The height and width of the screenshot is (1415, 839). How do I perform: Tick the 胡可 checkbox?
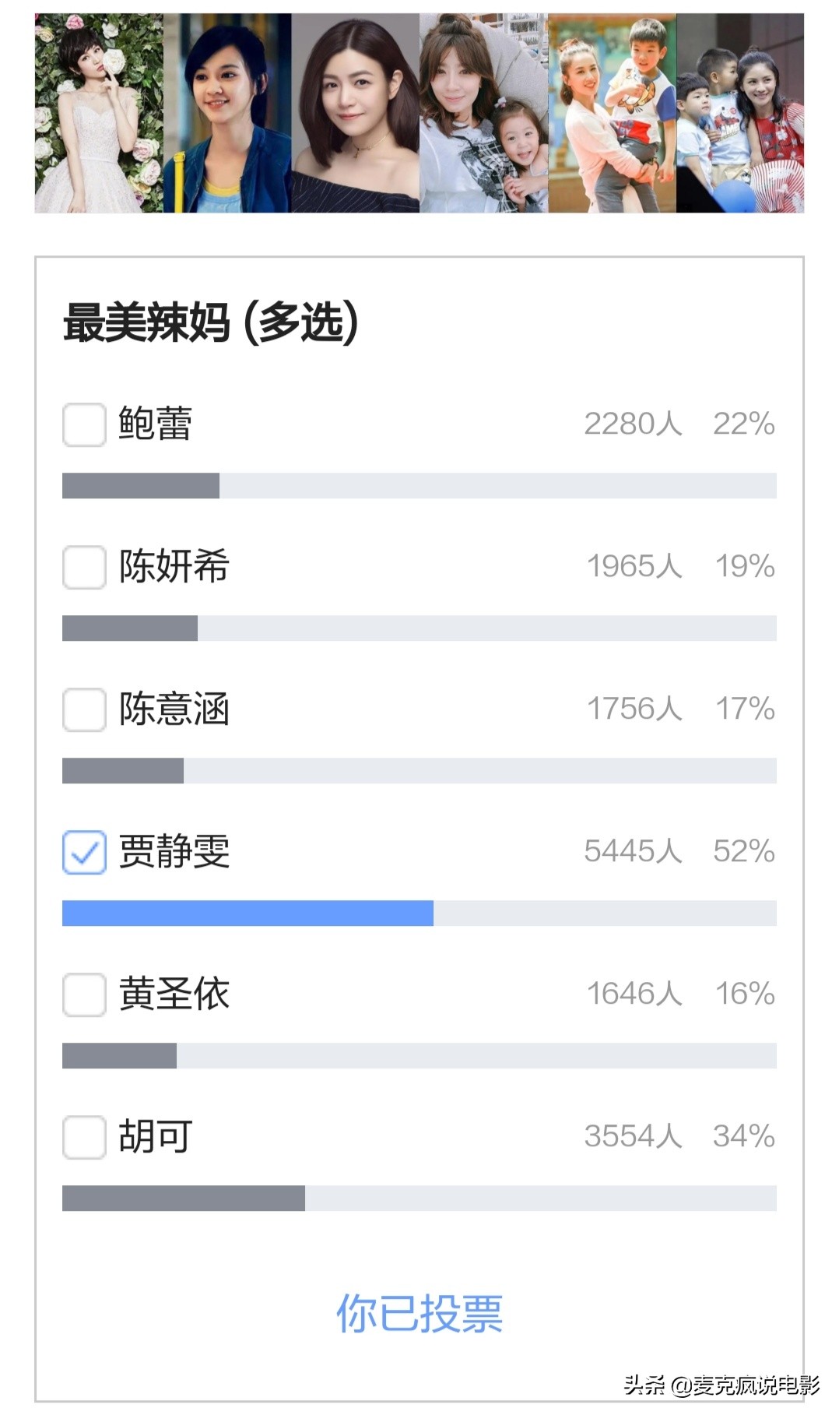[x=84, y=1137]
